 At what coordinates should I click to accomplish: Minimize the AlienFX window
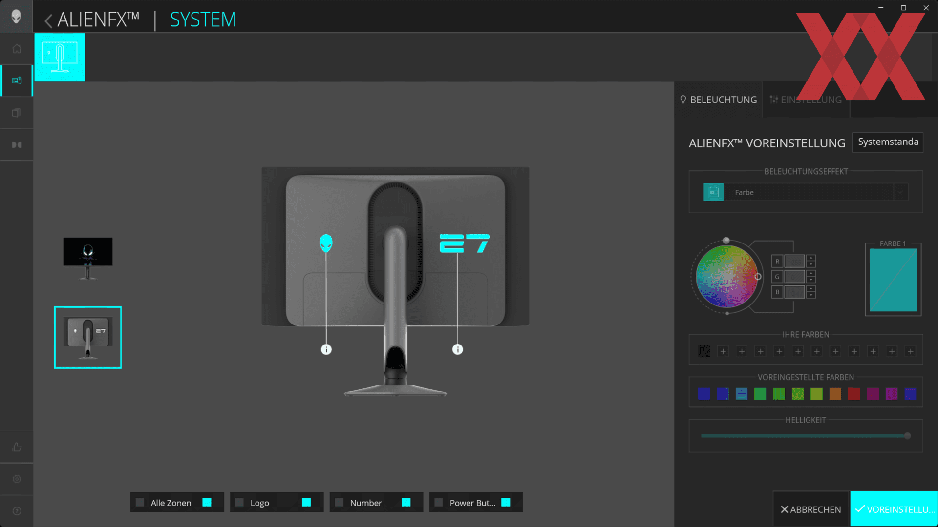881,8
